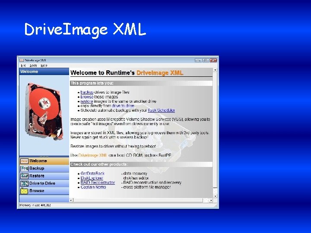Click the Welcome sidebar icon
The image size is (311, 233).
point(24,161)
